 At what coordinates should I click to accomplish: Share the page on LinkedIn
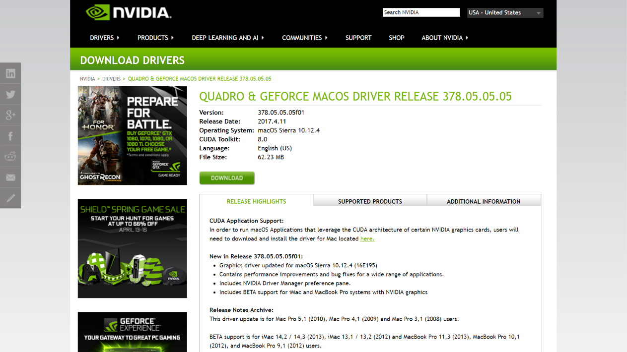pyautogui.click(x=10, y=73)
